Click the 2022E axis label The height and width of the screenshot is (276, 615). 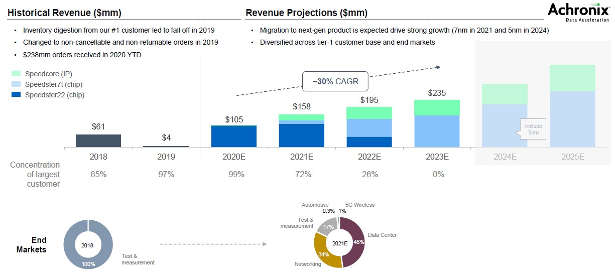(x=370, y=157)
